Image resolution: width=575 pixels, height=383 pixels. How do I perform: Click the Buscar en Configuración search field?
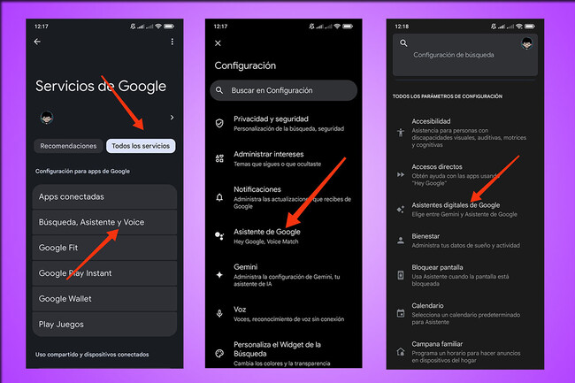[x=283, y=90]
